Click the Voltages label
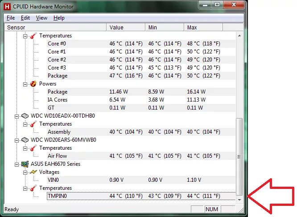The height and width of the screenshot is (217, 297). (49, 172)
